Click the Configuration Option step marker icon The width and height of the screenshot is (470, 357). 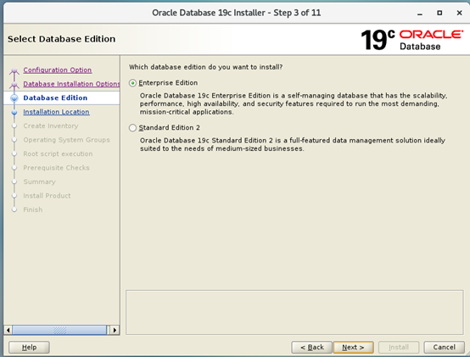pyautogui.click(x=14, y=71)
